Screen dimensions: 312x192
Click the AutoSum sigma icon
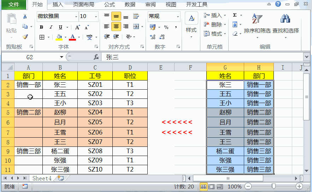pyautogui.click(x=235, y=15)
